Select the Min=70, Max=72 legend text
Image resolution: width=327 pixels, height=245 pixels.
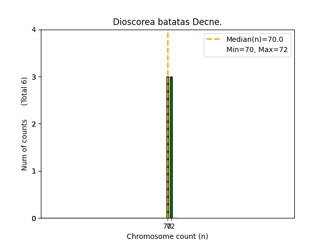(x=257, y=50)
